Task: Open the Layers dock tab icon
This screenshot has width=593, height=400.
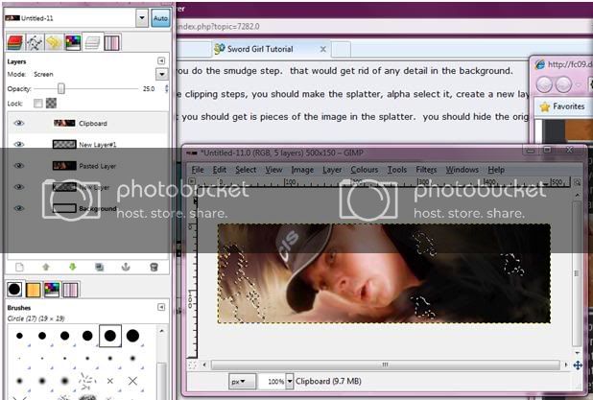Action: point(14,42)
